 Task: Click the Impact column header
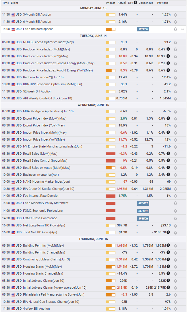[x=111, y=3]
